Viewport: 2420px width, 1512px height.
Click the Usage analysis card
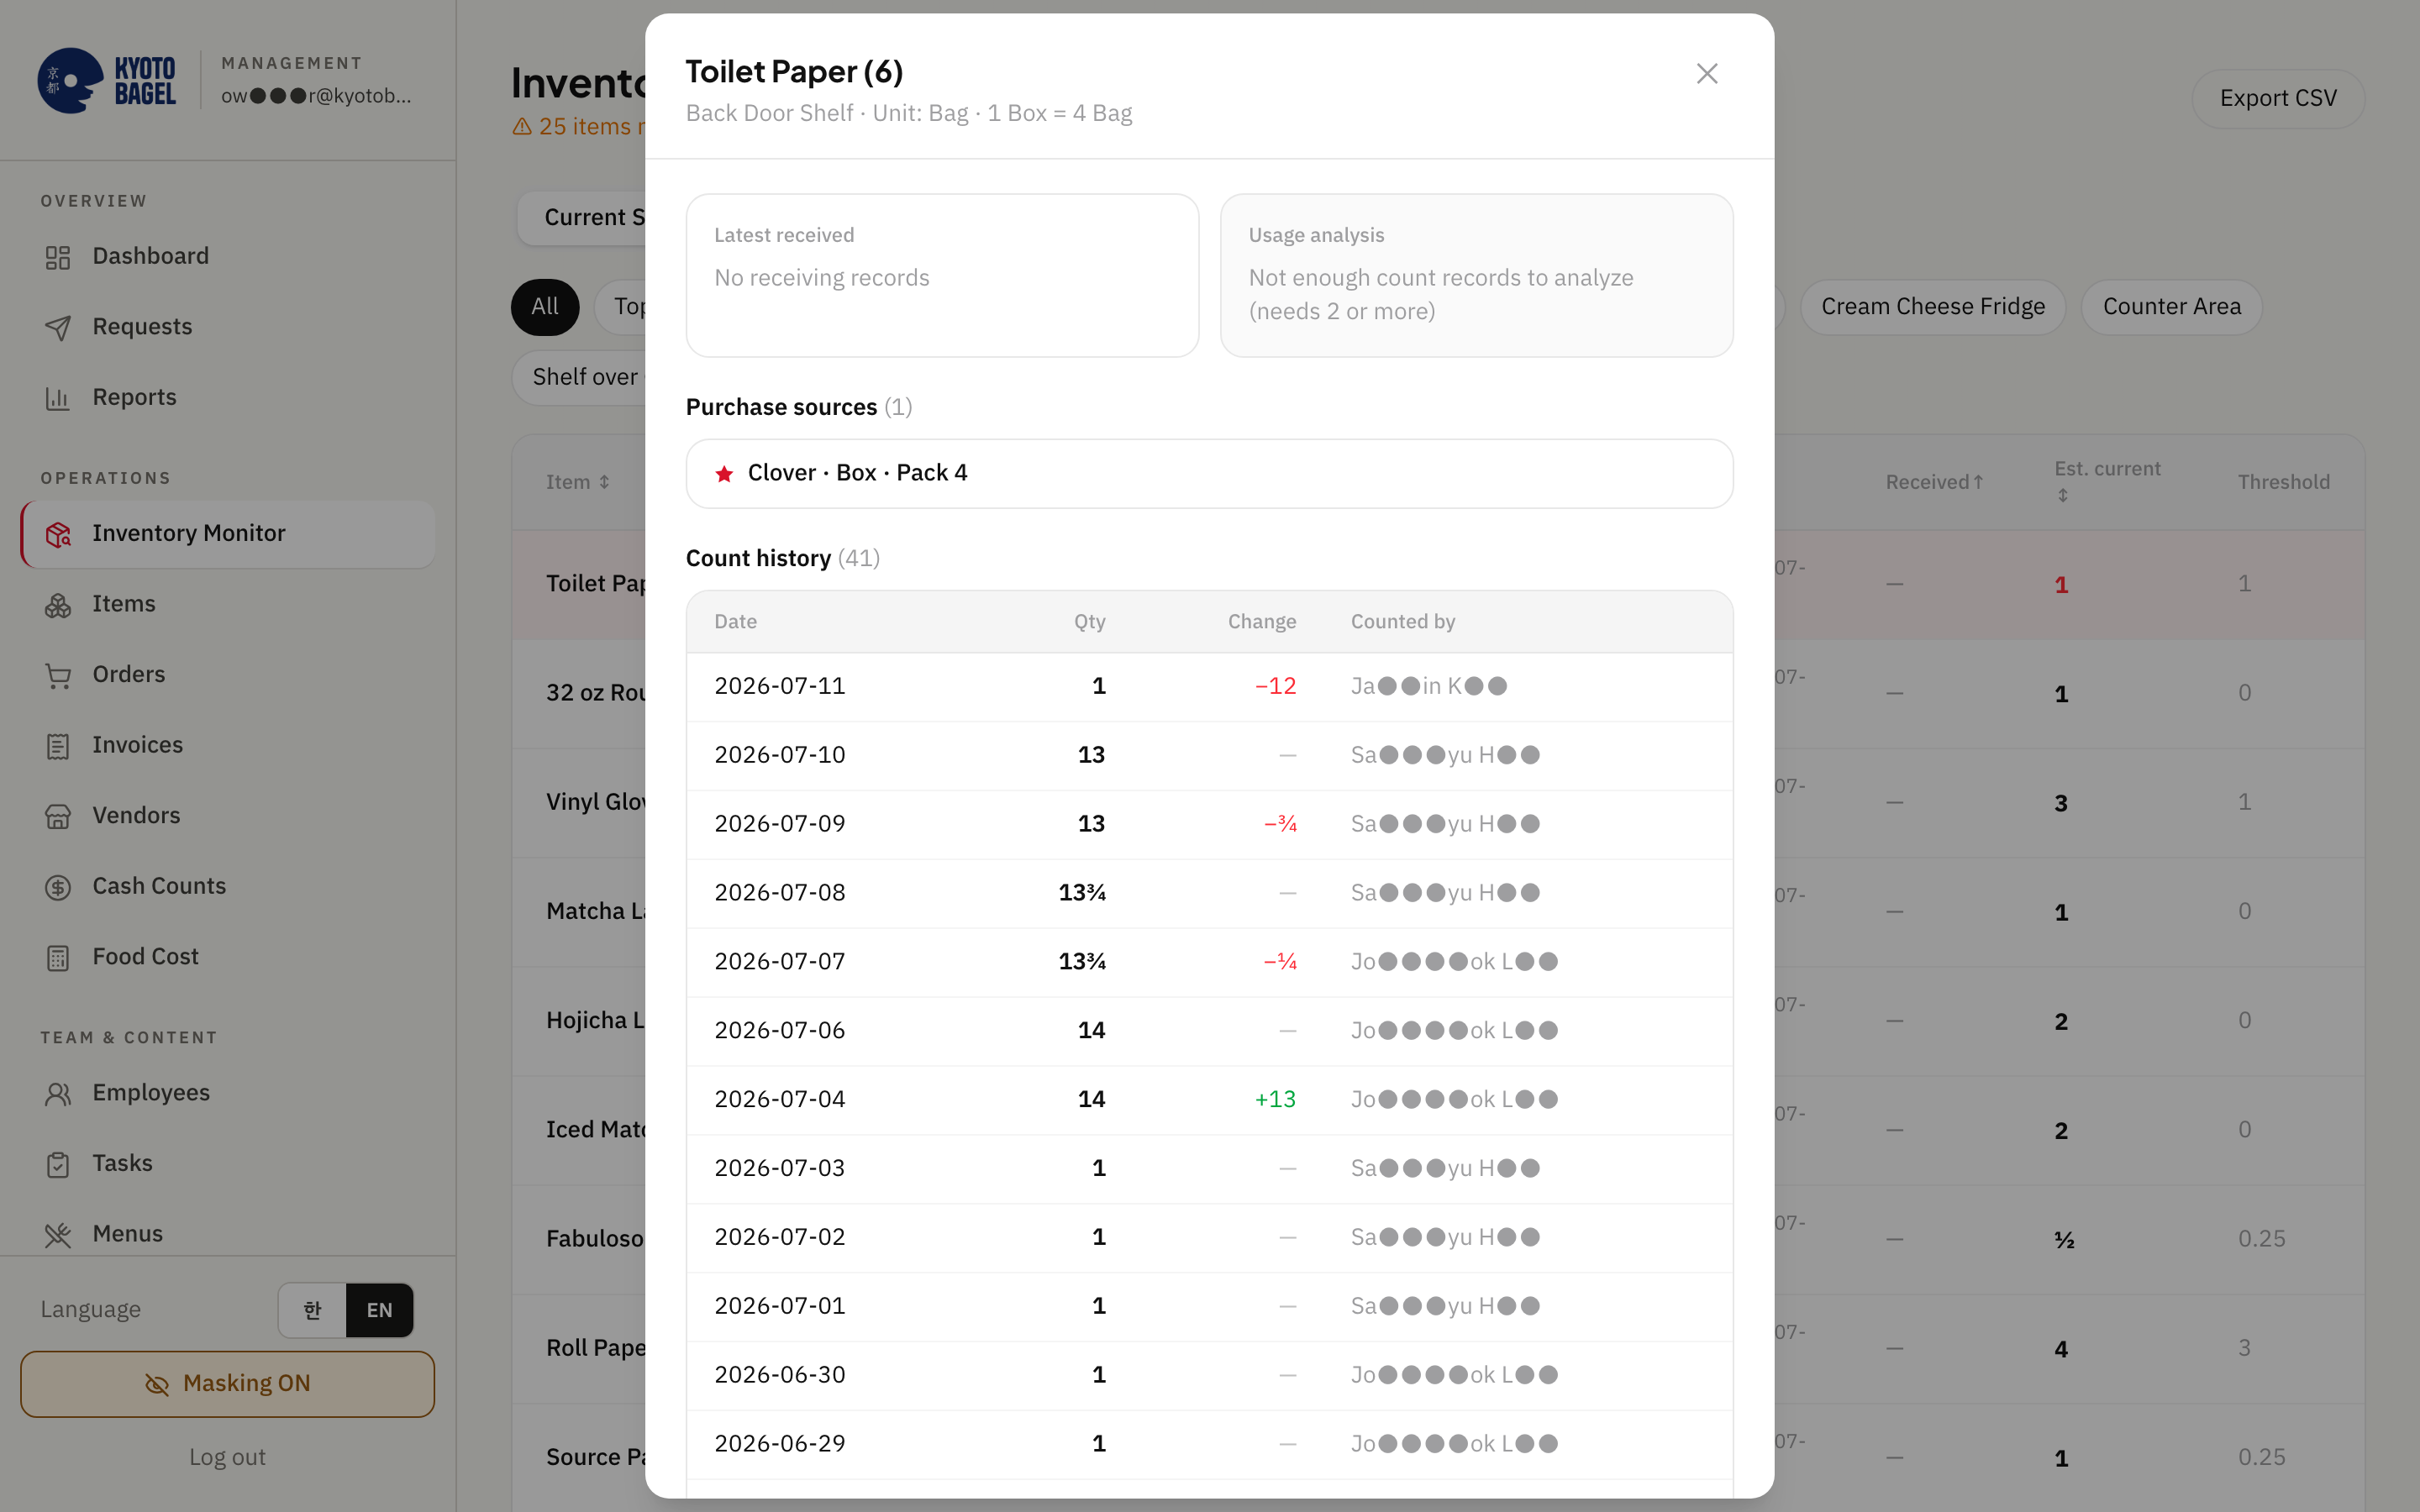[1476, 276]
